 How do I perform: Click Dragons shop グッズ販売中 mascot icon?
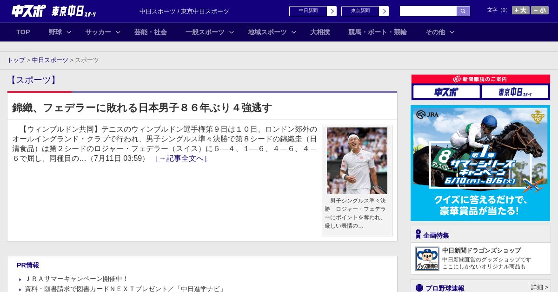pyautogui.click(x=427, y=259)
